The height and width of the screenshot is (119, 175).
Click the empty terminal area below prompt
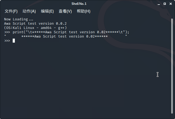(85, 80)
